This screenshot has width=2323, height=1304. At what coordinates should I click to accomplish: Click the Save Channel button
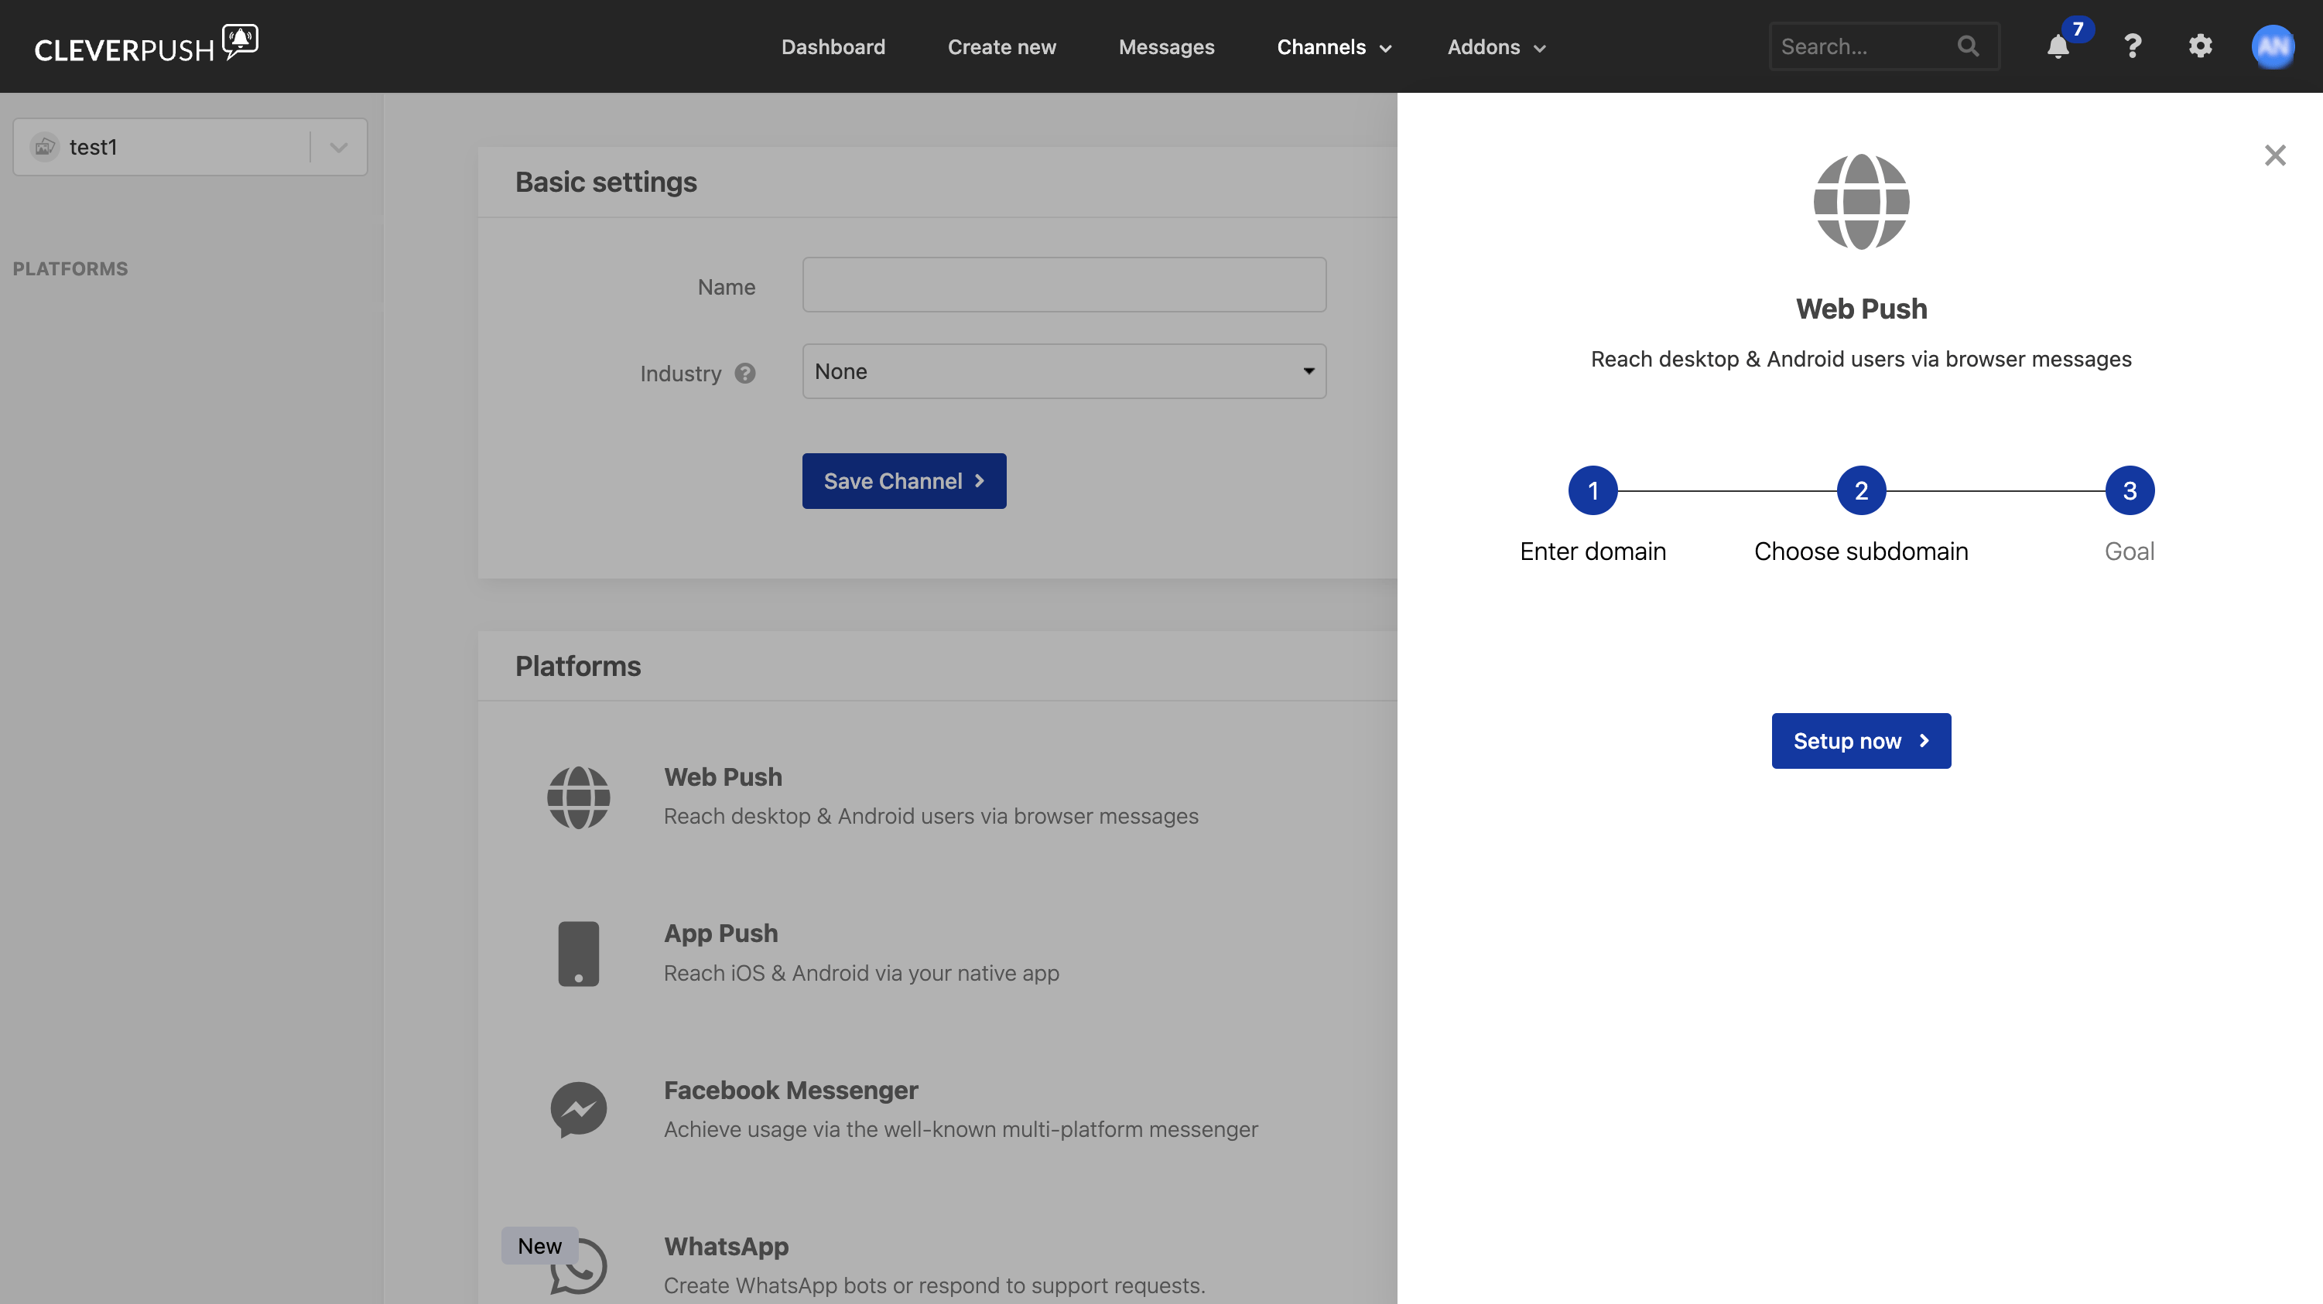pyautogui.click(x=905, y=481)
